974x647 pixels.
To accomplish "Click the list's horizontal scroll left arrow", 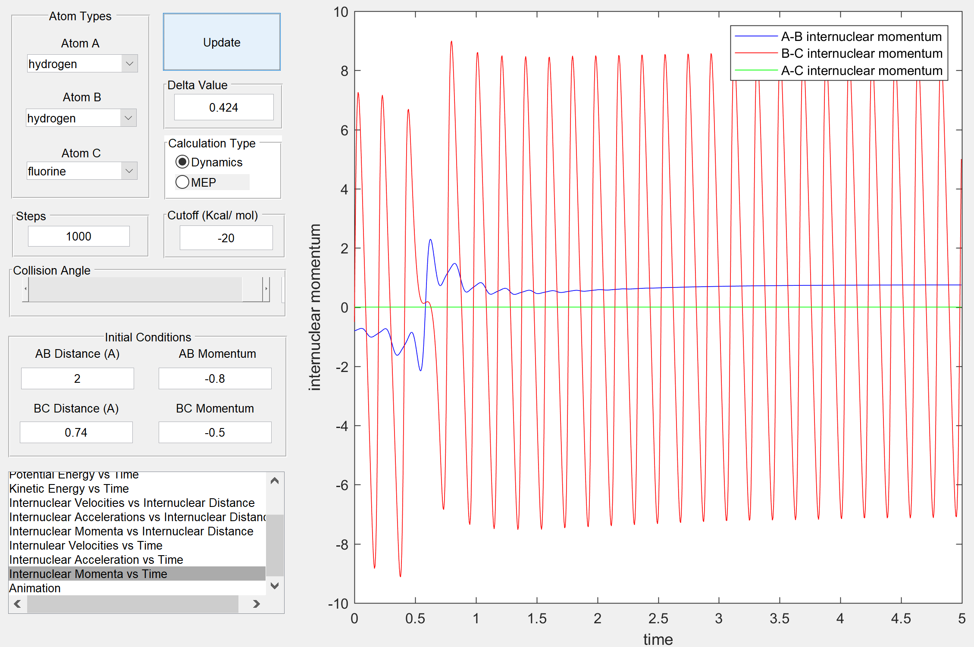I will 18,604.
